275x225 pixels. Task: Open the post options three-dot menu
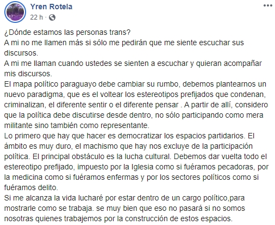(268, 5)
